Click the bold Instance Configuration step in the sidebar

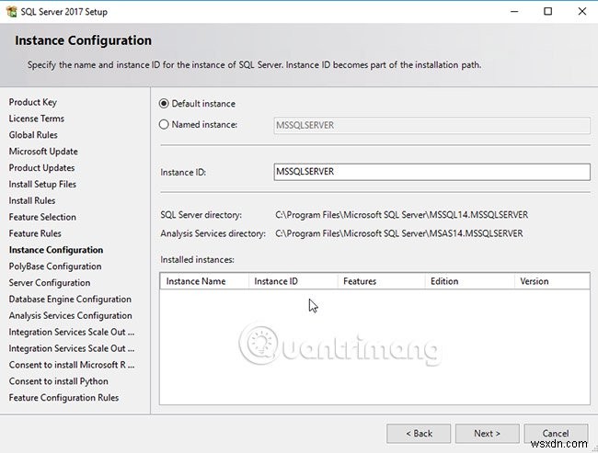(56, 250)
